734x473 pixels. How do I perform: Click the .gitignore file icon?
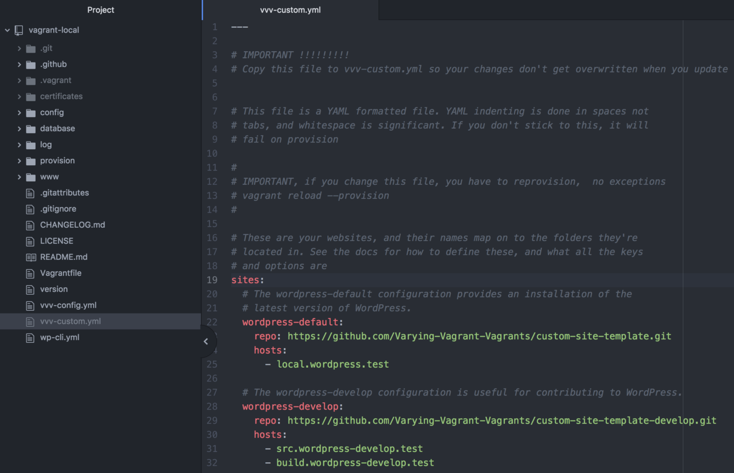tap(30, 209)
